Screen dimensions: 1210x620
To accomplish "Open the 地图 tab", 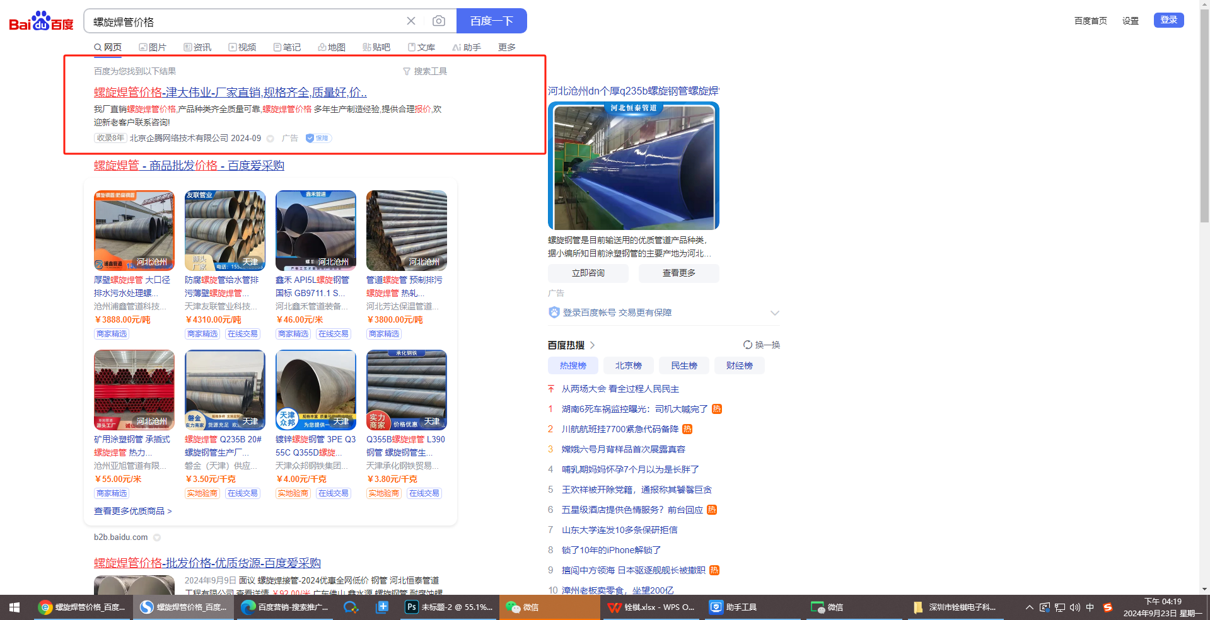I will coord(332,47).
